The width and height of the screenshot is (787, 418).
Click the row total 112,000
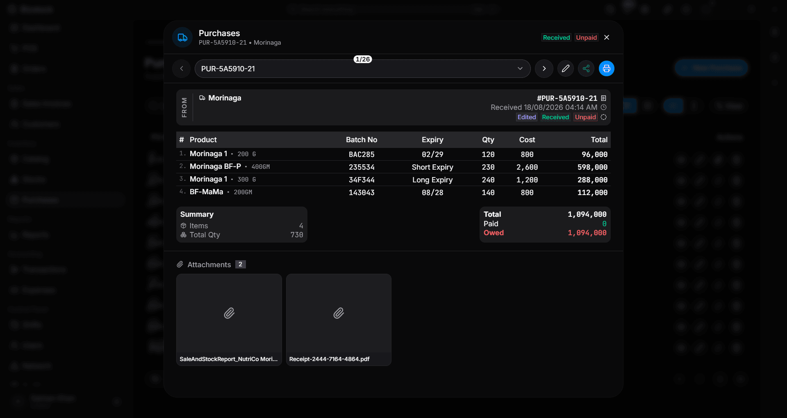(x=593, y=193)
